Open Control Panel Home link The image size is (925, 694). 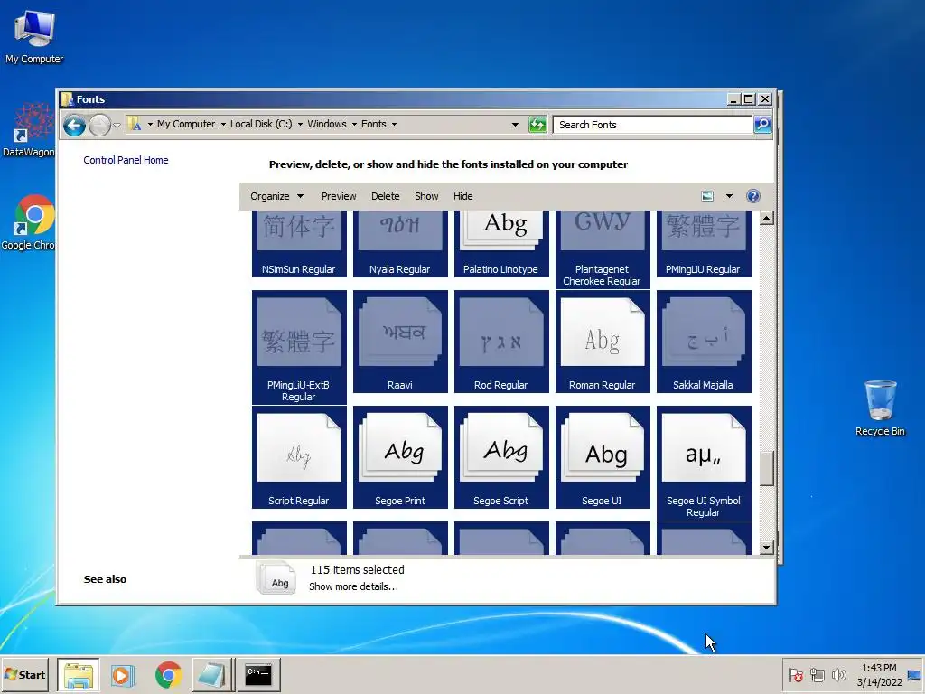126,160
